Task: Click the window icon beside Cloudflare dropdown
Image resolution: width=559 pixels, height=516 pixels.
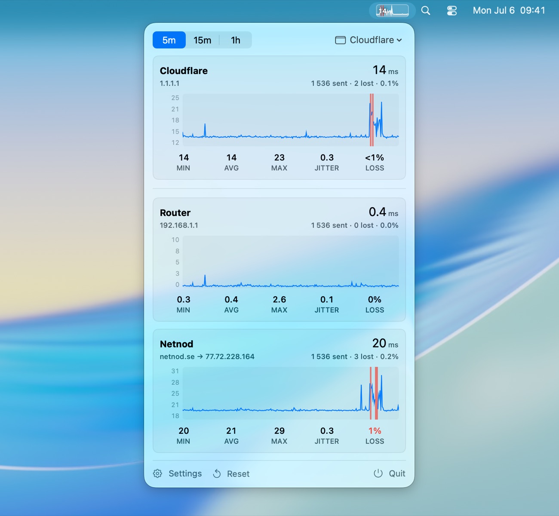Action: [x=340, y=40]
